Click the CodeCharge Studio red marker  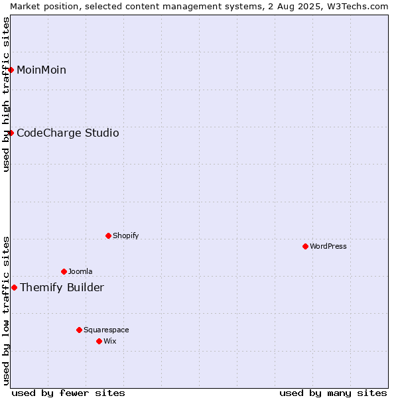pyautogui.click(x=11, y=133)
